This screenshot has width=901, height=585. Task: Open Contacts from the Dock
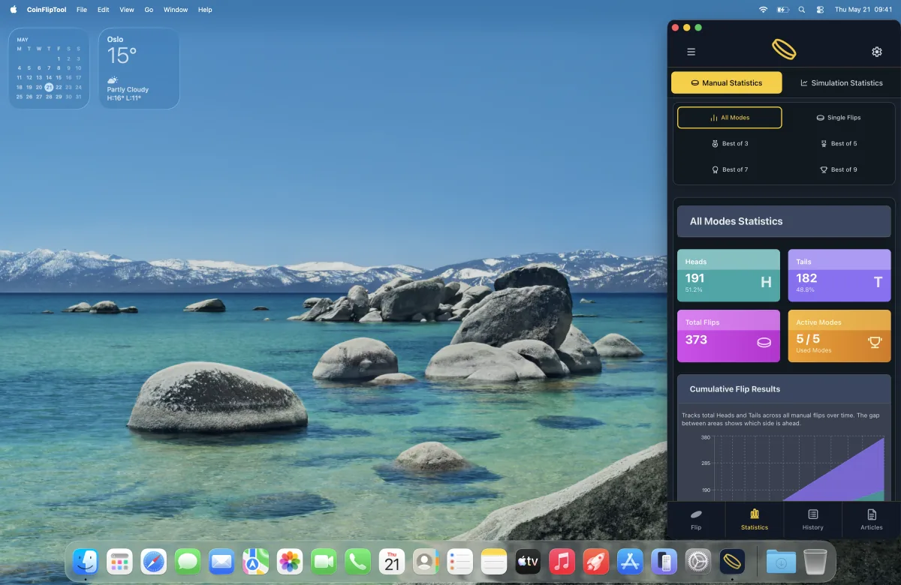coord(426,561)
